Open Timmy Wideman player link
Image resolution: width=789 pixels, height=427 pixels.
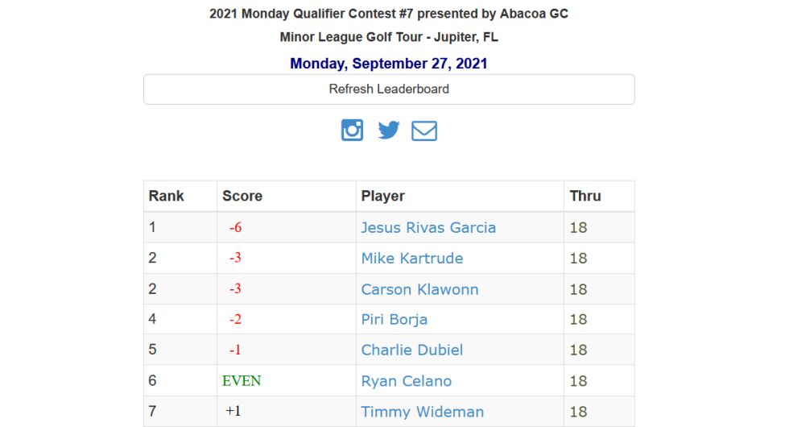tap(422, 412)
